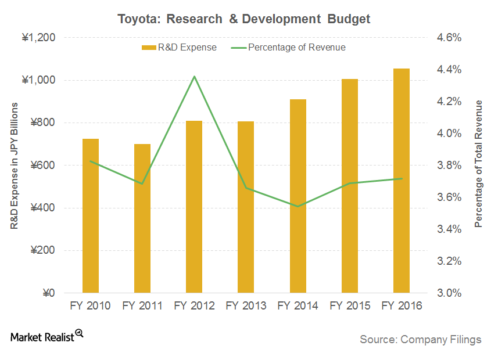Click the "R&D Expense in JPY Billions" axis title
The width and height of the screenshot is (491, 349).
(x=15, y=165)
